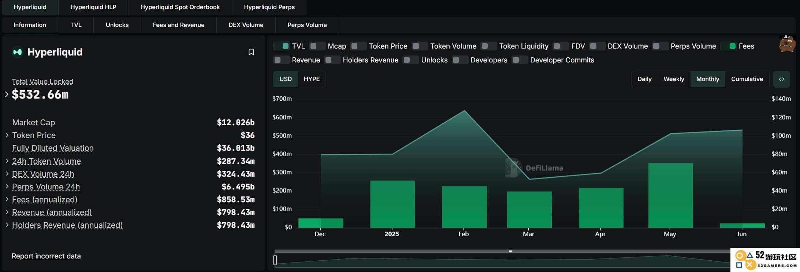Select the top Hyperliquid protocol tab
This screenshot has height=272, width=800.
coord(30,7)
